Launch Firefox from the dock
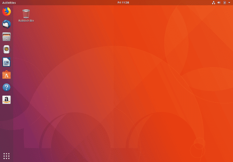This screenshot has width=233, height=162. click(x=7, y=11)
